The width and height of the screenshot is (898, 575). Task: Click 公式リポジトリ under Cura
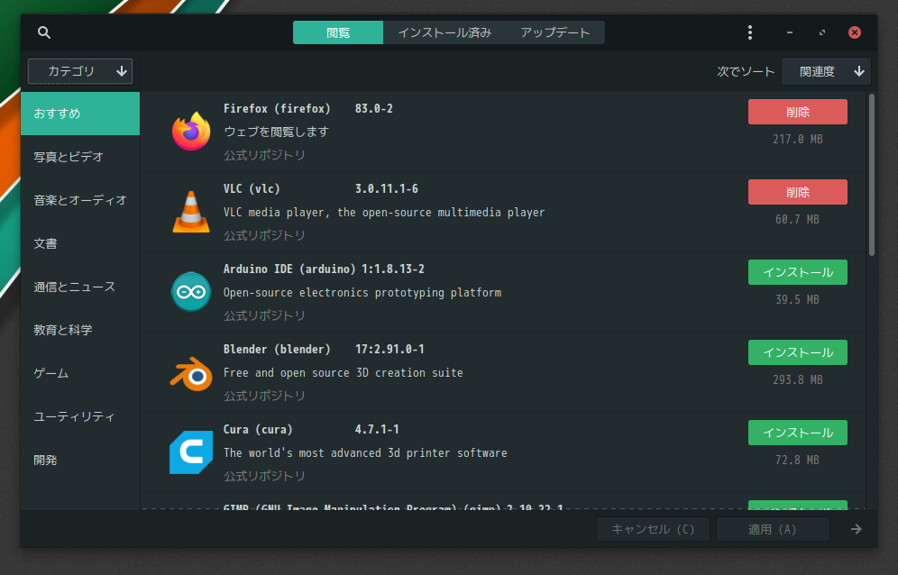[264, 476]
